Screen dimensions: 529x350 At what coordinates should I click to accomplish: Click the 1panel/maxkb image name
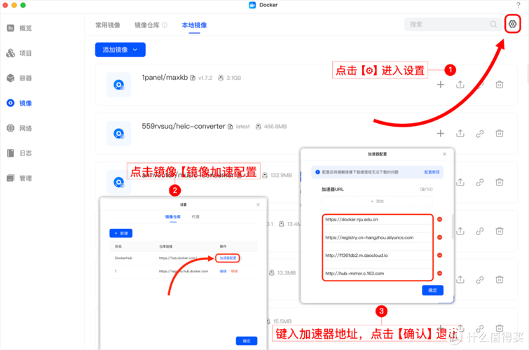click(165, 78)
